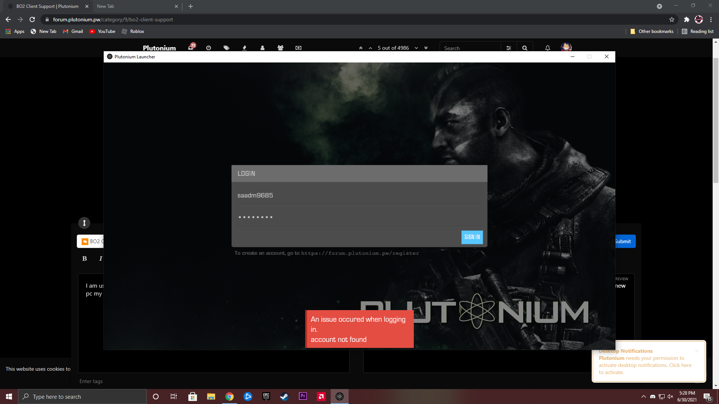Open Steam from the taskbar
The image size is (719, 404).
pos(284,397)
